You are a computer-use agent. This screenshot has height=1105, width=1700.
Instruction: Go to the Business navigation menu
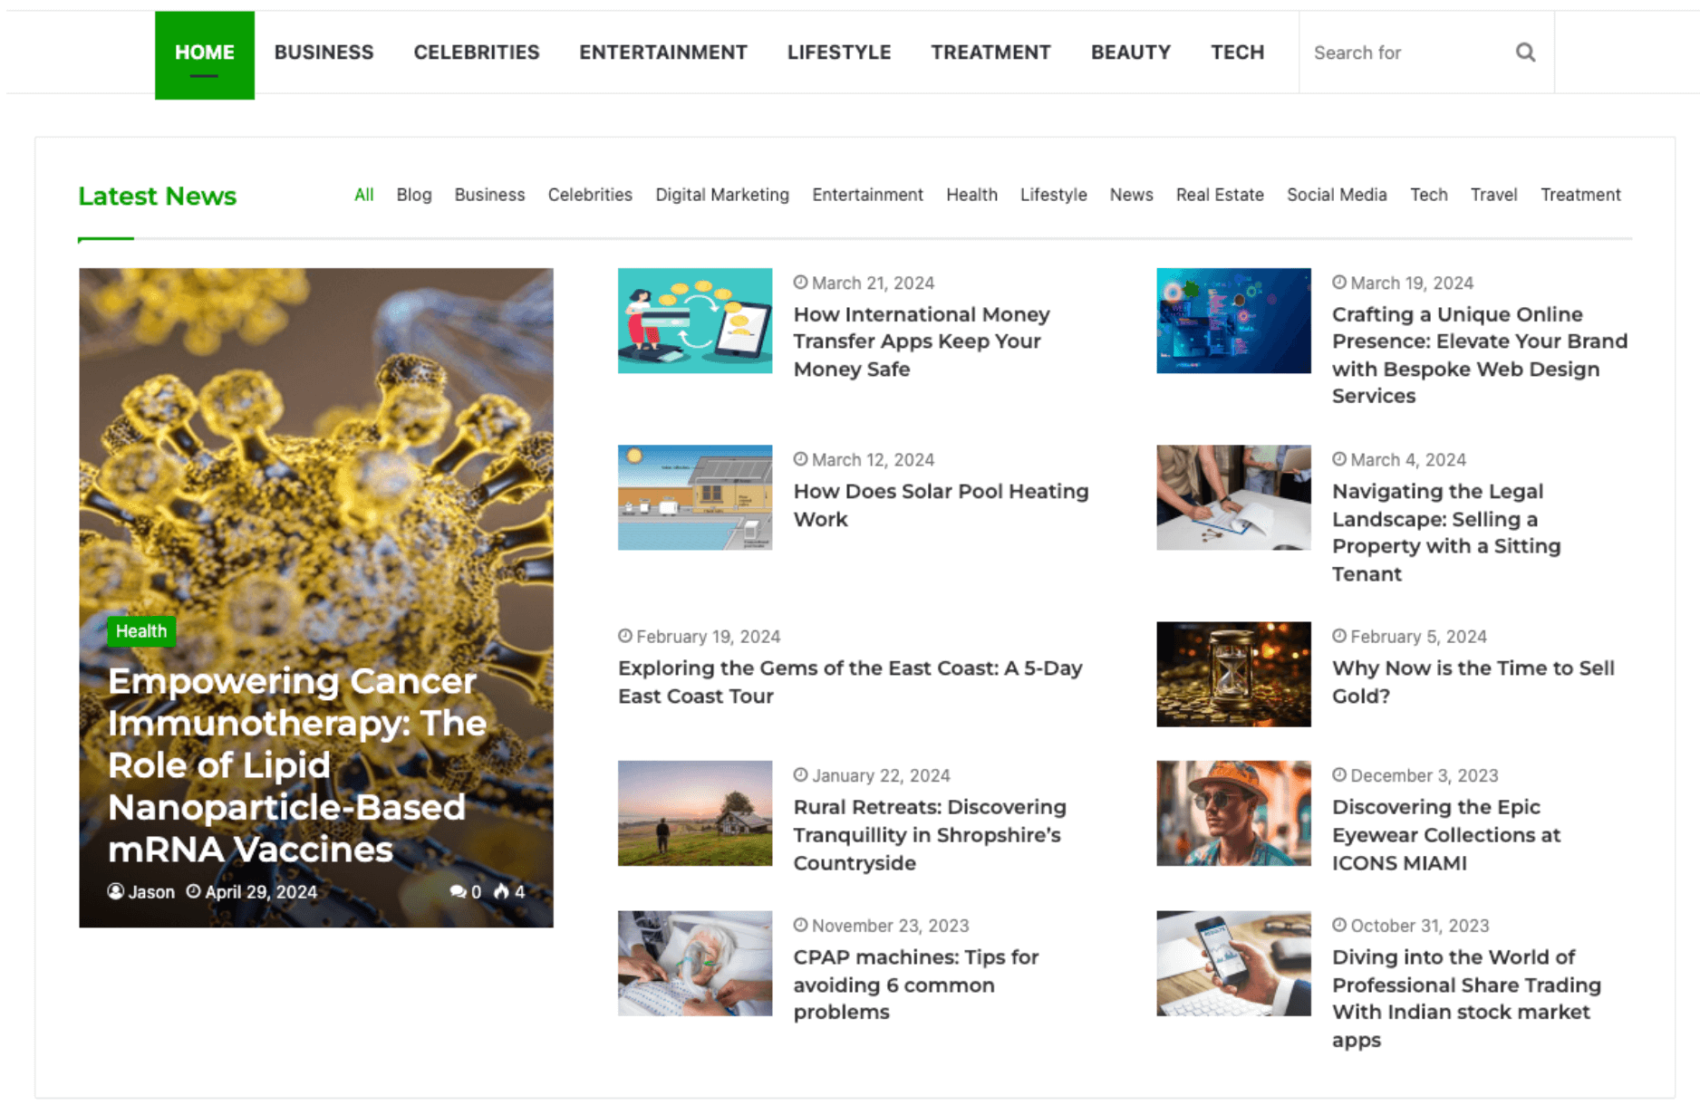tap(324, 53)
